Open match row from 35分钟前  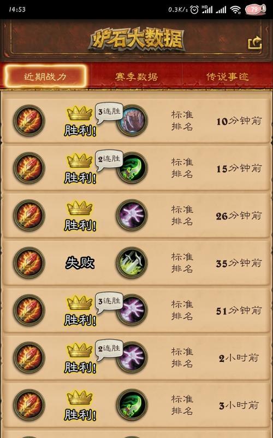click(136, 263)
